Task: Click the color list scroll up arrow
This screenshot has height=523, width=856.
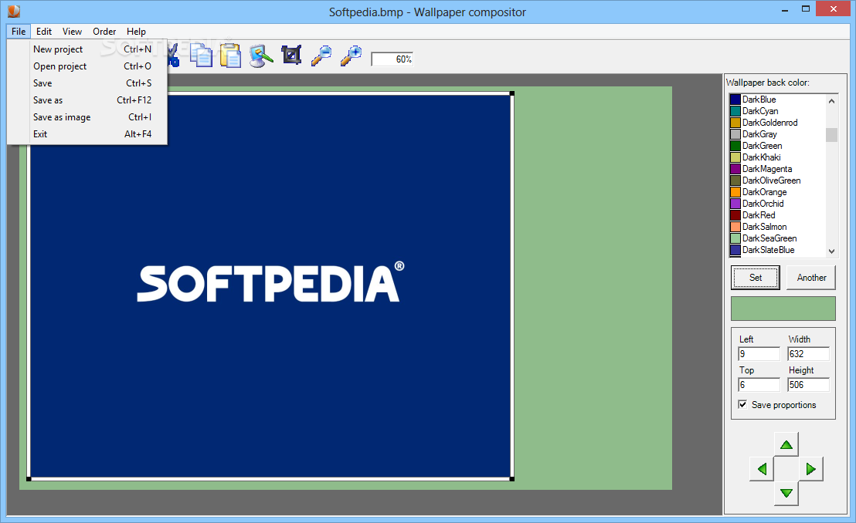Action: click(x=831, y=100)
